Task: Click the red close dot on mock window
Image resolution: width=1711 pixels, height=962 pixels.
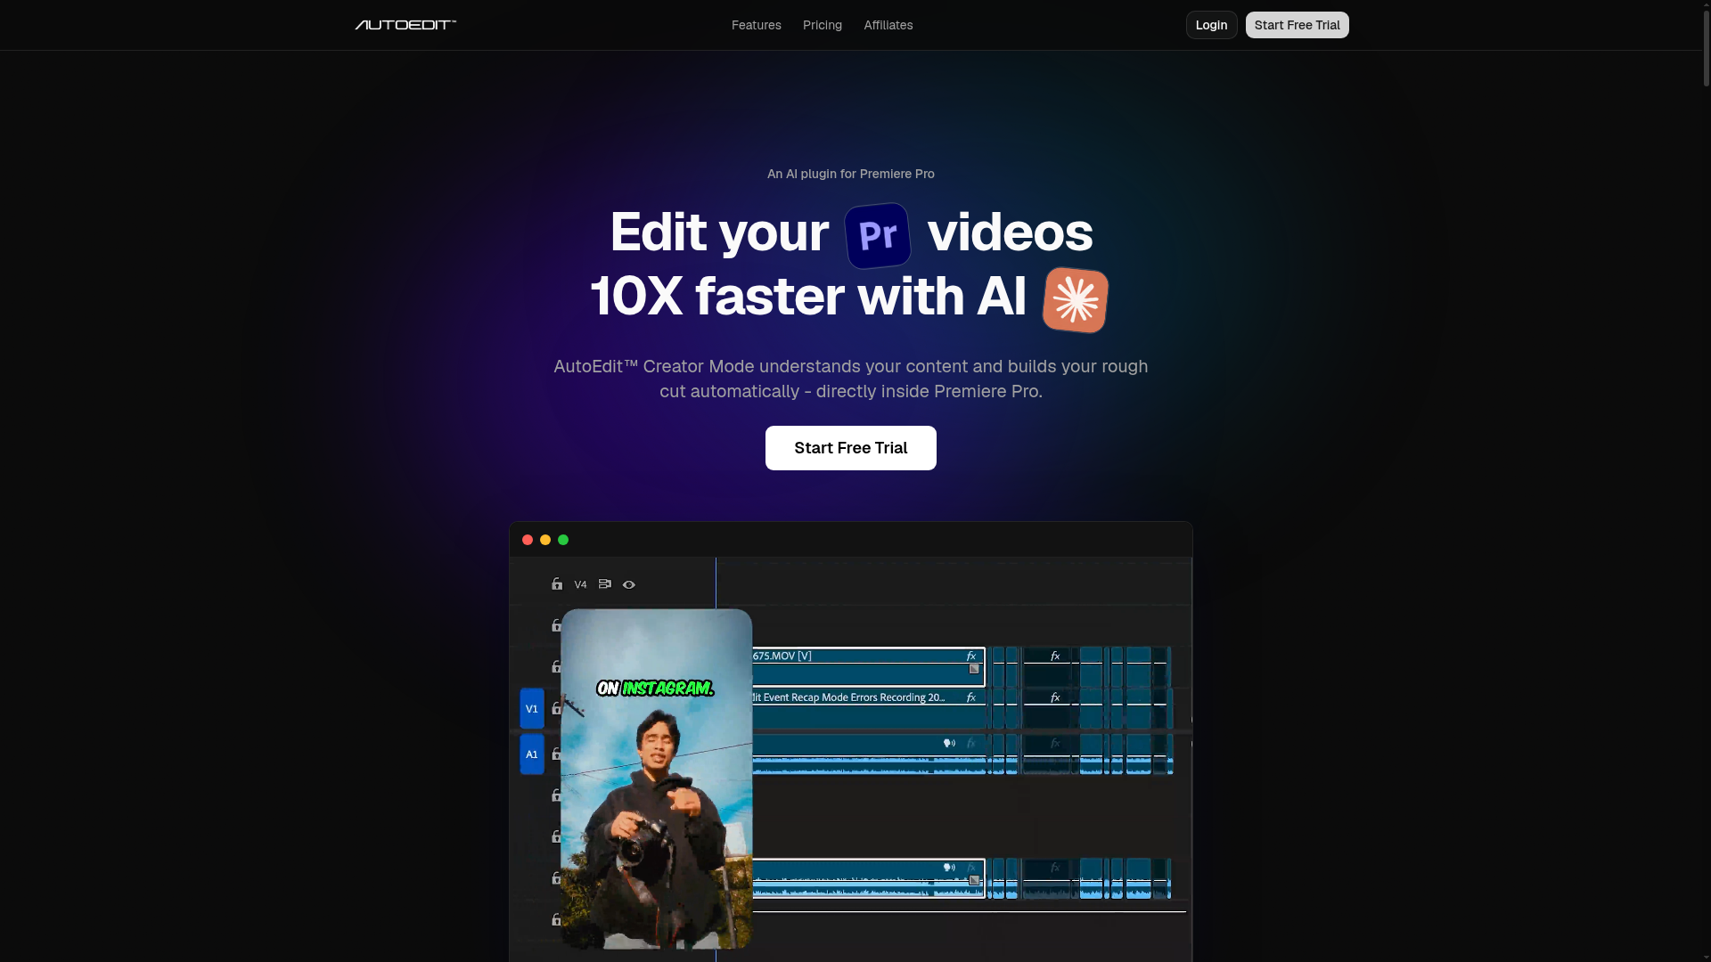Action: click(528, 540)
